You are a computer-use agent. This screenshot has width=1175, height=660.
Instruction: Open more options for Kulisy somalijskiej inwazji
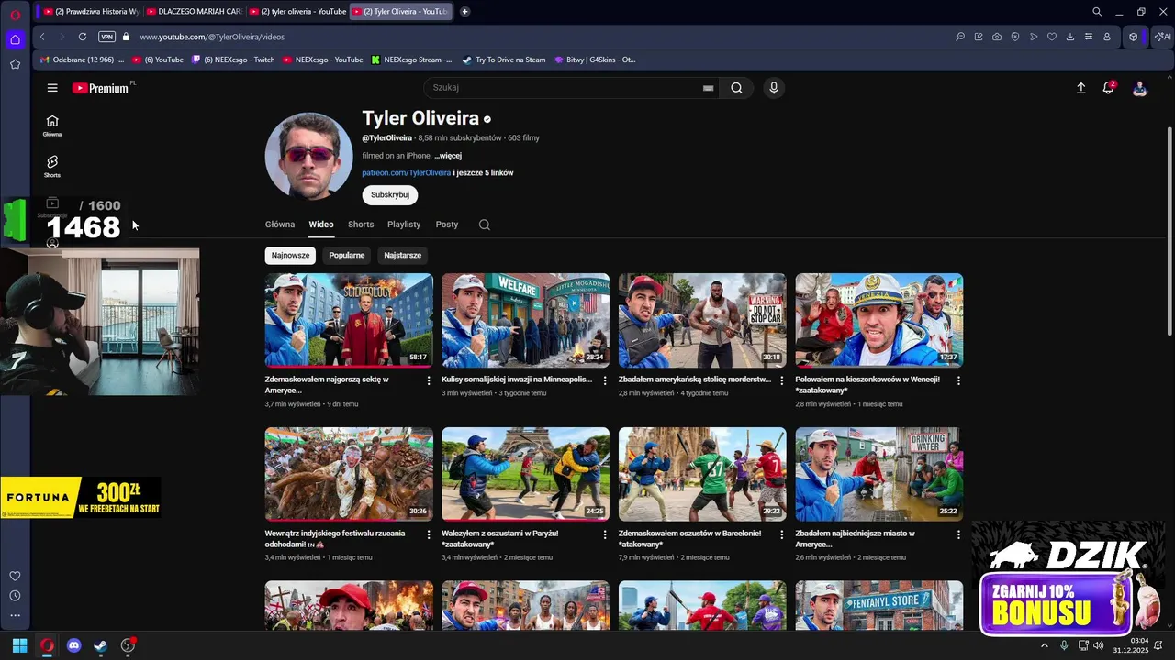pos(604,380)
